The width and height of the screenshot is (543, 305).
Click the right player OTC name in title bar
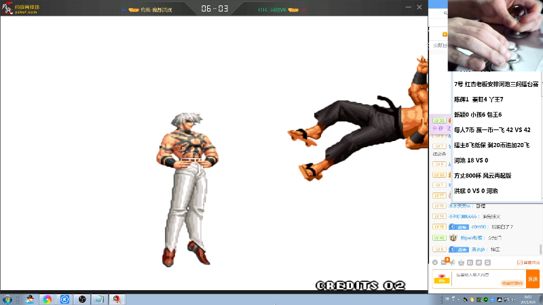(272, 9)
